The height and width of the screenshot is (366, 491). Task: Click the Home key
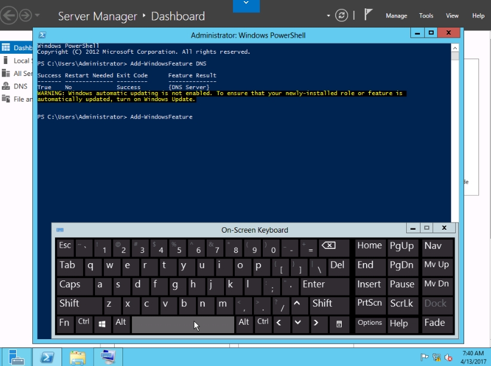pyautogui.click(x=370, y=247)
